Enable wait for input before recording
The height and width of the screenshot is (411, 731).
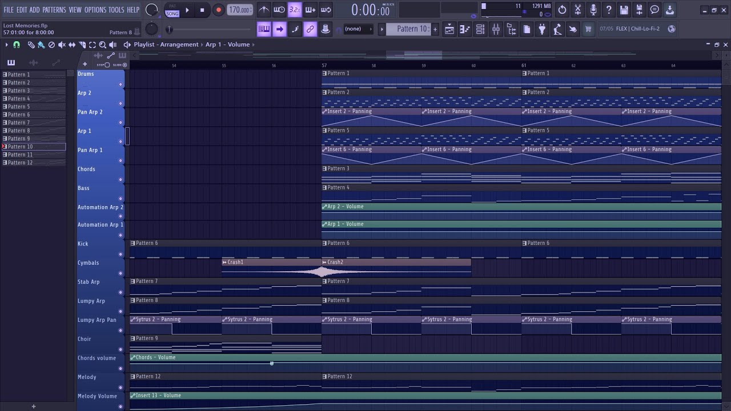(x=279, y=10)
